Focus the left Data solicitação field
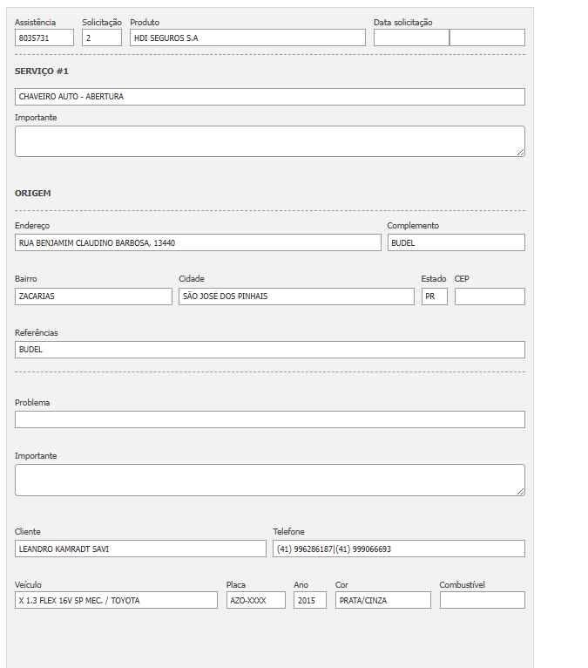 [x=411, y=37]
